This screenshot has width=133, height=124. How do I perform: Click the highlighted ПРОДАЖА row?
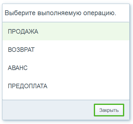click(66, 31)
